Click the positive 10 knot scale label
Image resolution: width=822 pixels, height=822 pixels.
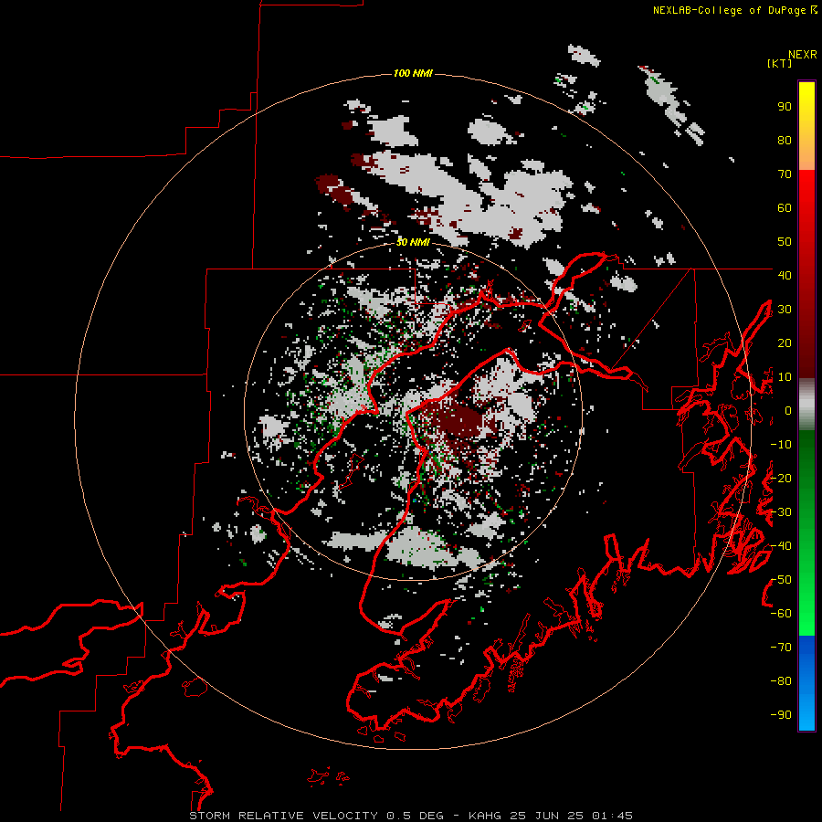[x=785, y=377]
